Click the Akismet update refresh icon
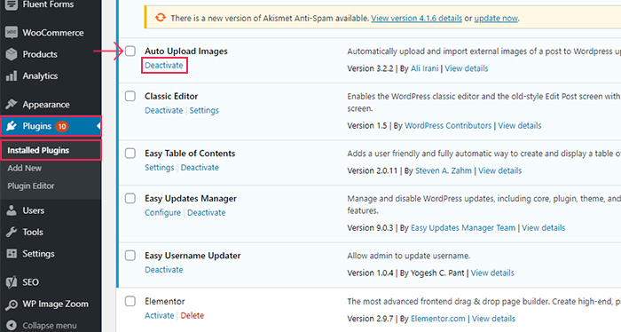This screenshot has height=332, width=621. [161, 18]
